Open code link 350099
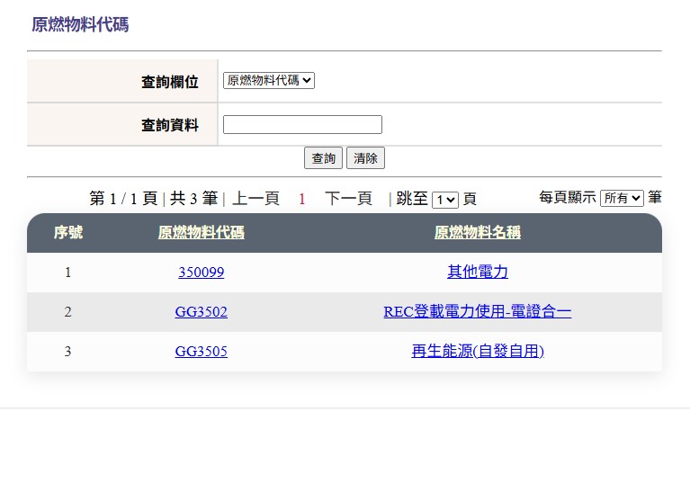 click(201, 273)
